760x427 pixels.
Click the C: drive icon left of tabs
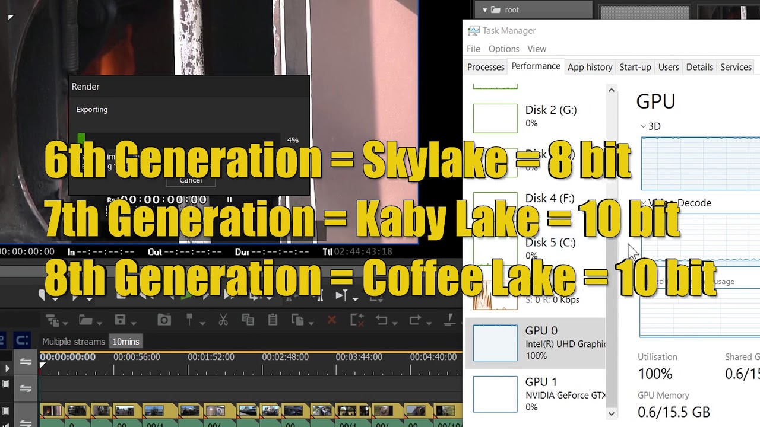click(22, 341)
